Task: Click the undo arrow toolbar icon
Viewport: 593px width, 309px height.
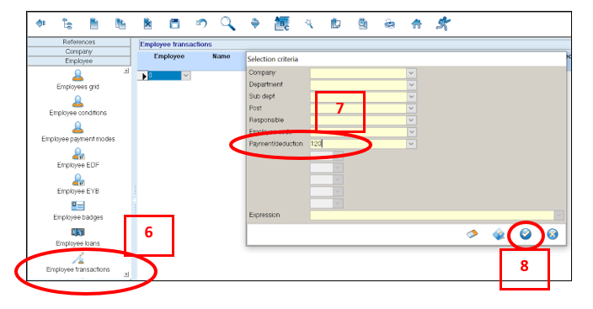Action: [201, 24]
